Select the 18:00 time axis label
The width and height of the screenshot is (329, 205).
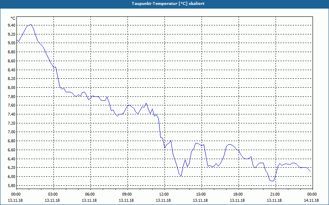click(239, 194)
